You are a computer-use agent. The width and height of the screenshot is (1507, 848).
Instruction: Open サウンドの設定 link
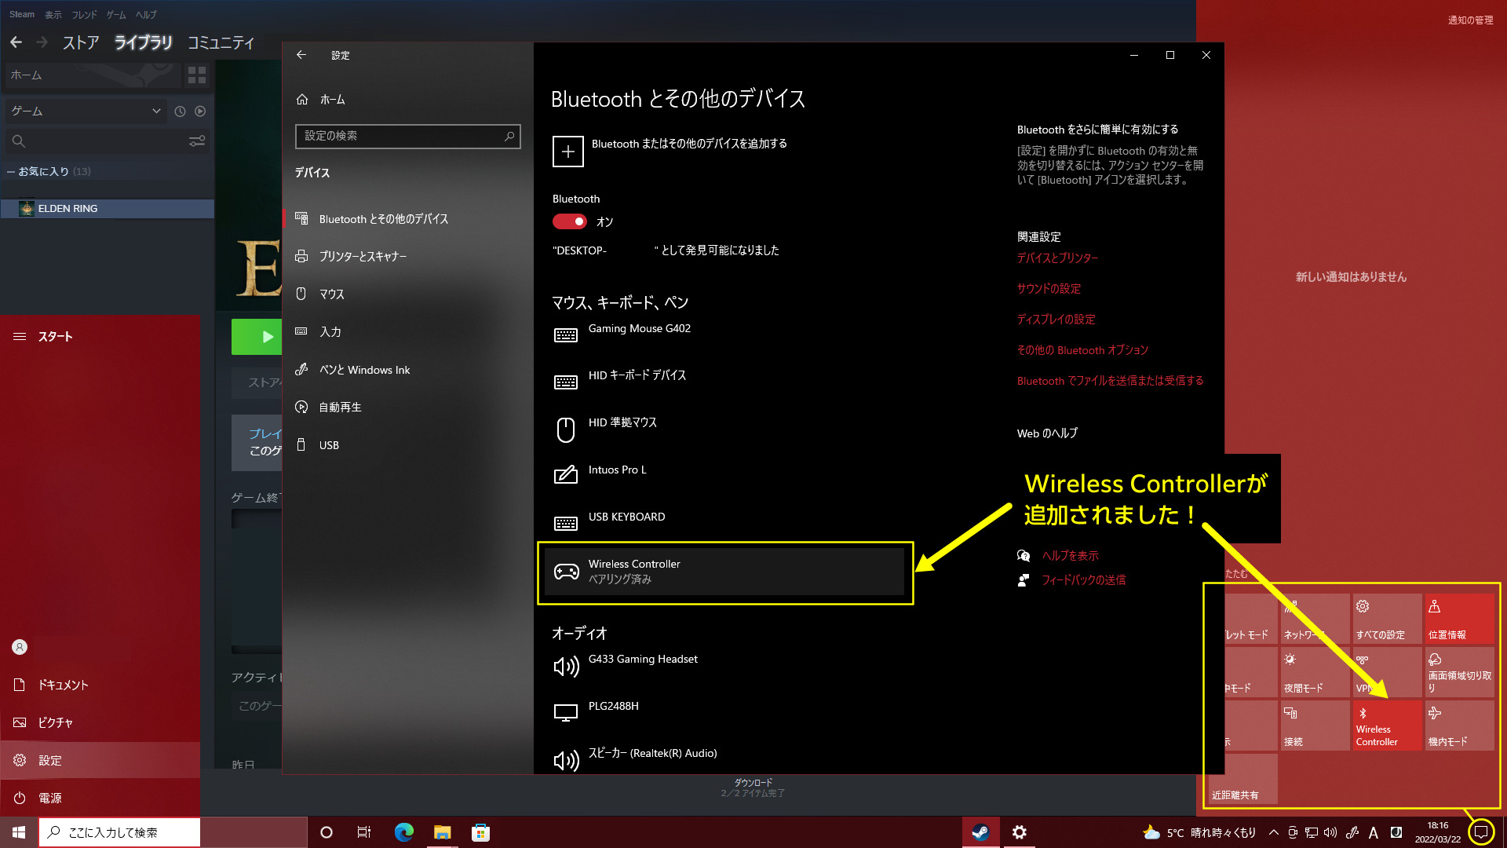(x=1049, y=289)
